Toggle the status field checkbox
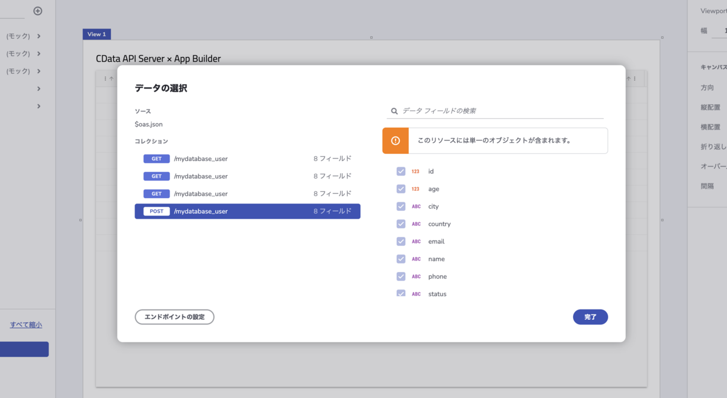 (401, 293)
